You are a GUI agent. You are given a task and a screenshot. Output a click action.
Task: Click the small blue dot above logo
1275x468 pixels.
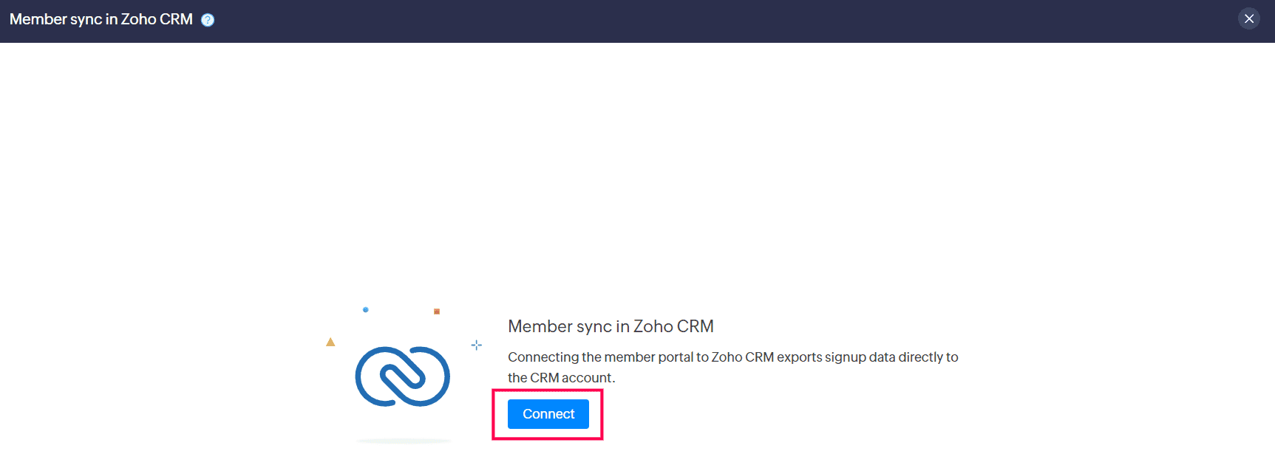tap(365, 310)
